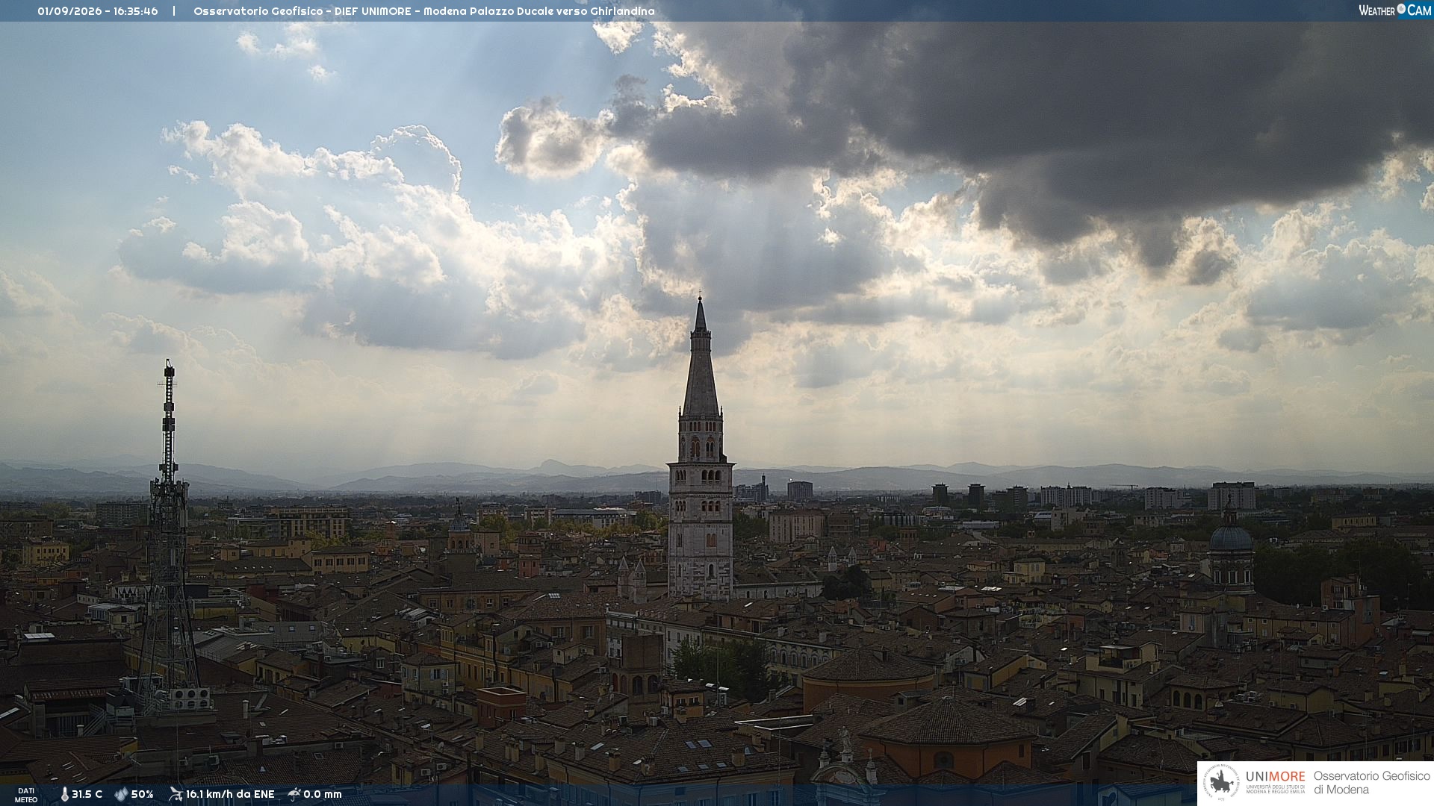Open the UNIMORE wordmark link
Image resolution: width=1434 pixels, height=806 pixels.
point(1275,776)
